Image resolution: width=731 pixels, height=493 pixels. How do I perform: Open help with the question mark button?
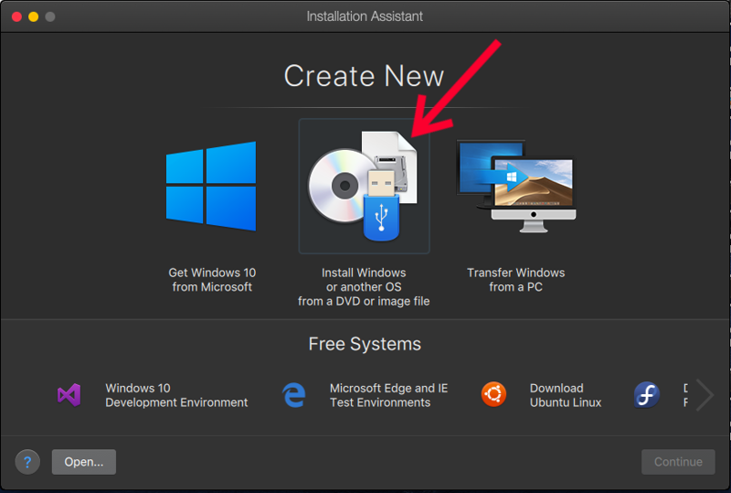pyautogui.click(x=27, y=462)
